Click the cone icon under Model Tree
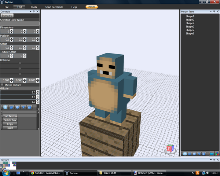 (199, 154)
